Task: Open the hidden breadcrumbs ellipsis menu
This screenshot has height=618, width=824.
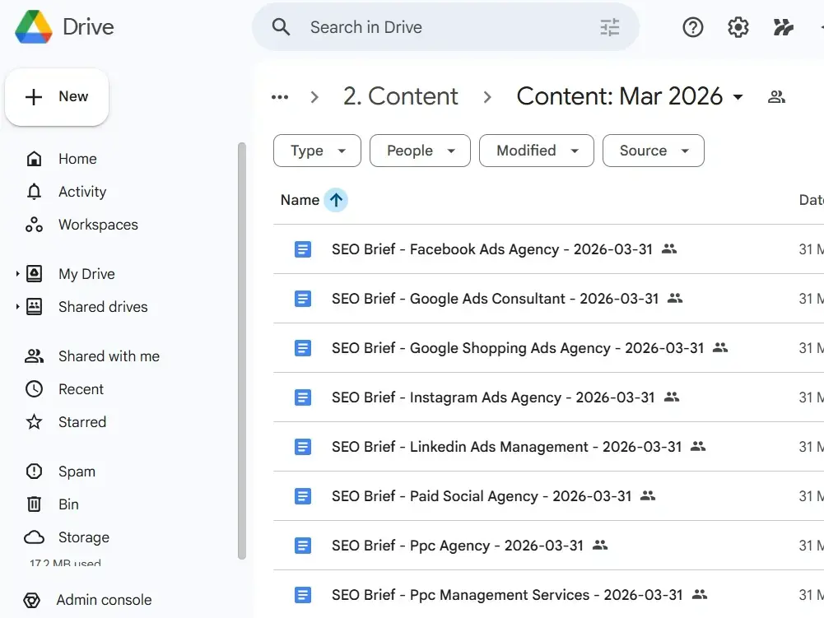Action: (x=280, y=96)
